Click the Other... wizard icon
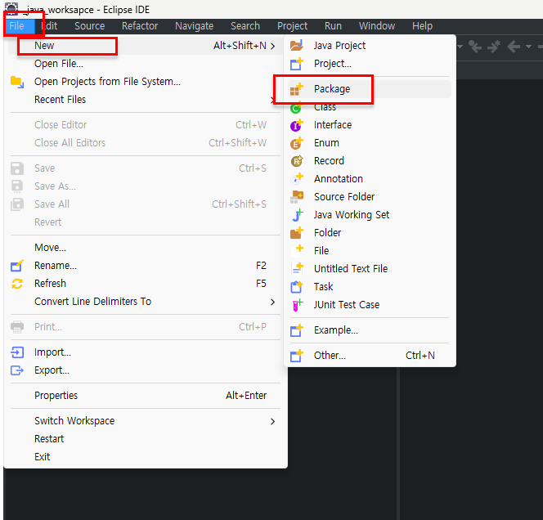The width and height of the screenshot is (543, 520). tap(296, 356)
